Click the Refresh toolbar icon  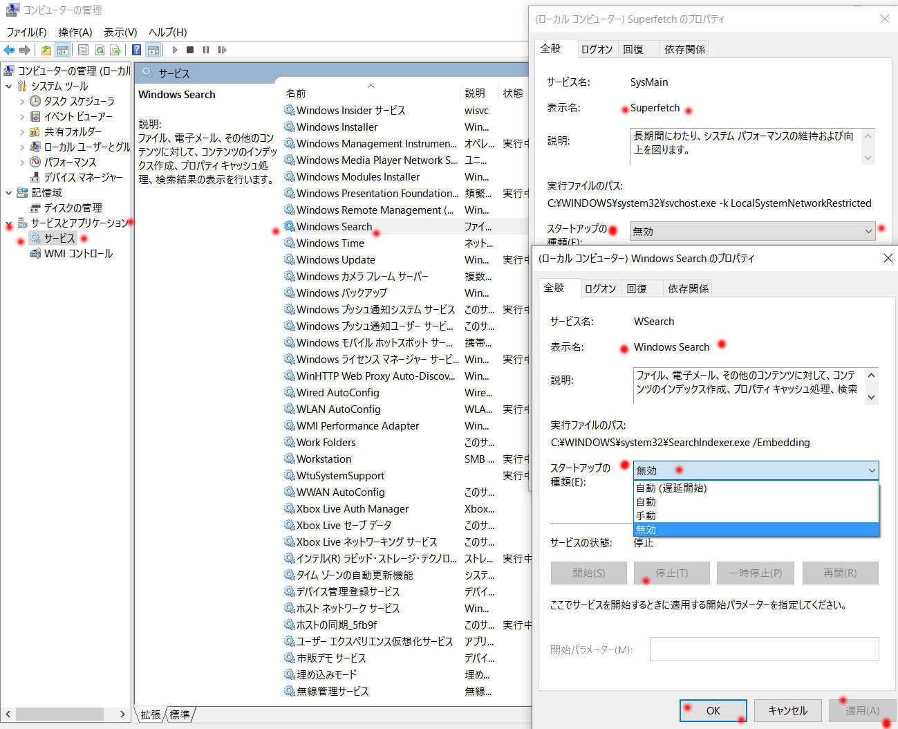click(100, 50)
